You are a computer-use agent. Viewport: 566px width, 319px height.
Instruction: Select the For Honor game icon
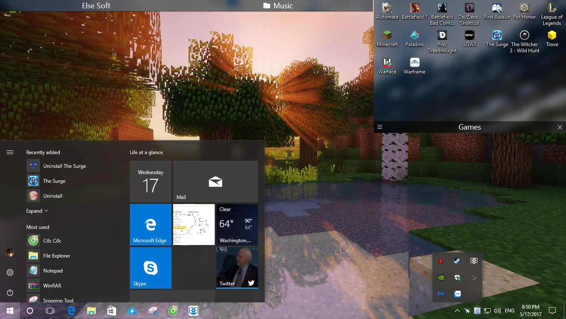(524, 11)
